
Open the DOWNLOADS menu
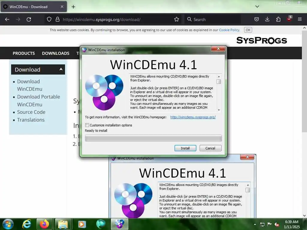point(55,53)
